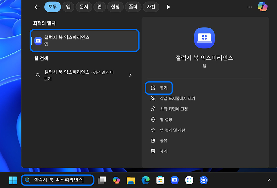Open File Explorer from the taskbar

tap(131, 180)
